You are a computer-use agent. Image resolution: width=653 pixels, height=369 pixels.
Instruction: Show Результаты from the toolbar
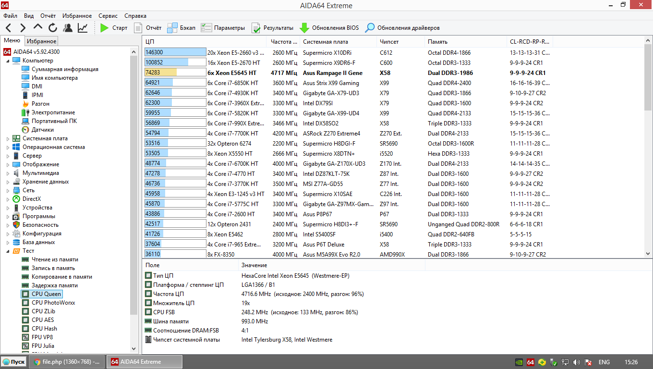[x=272, y=28]
